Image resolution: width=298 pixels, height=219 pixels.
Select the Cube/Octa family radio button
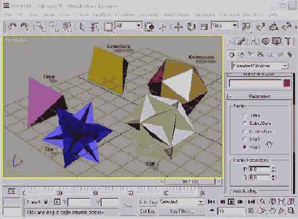coord(245,123)
